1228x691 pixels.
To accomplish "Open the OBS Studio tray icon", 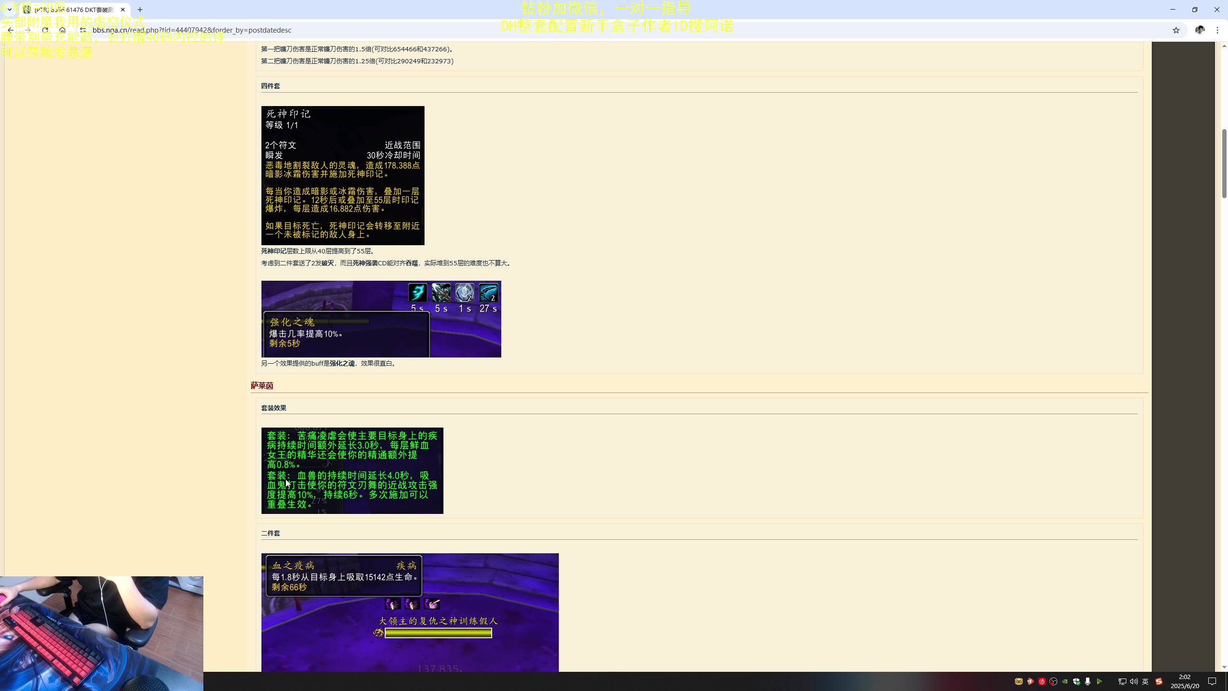I will click(x=1053, y=681).
